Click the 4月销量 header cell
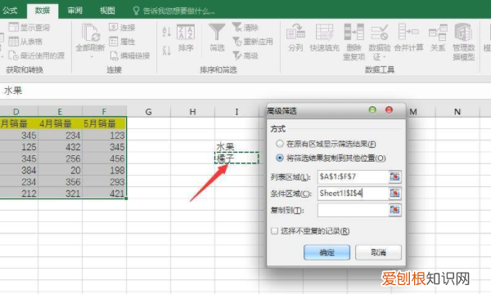 60,123
